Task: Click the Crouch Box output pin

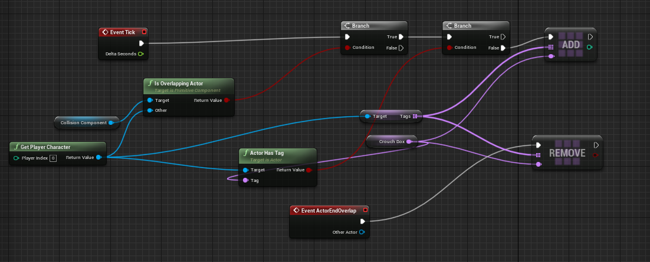Action: tap(409, 141)
